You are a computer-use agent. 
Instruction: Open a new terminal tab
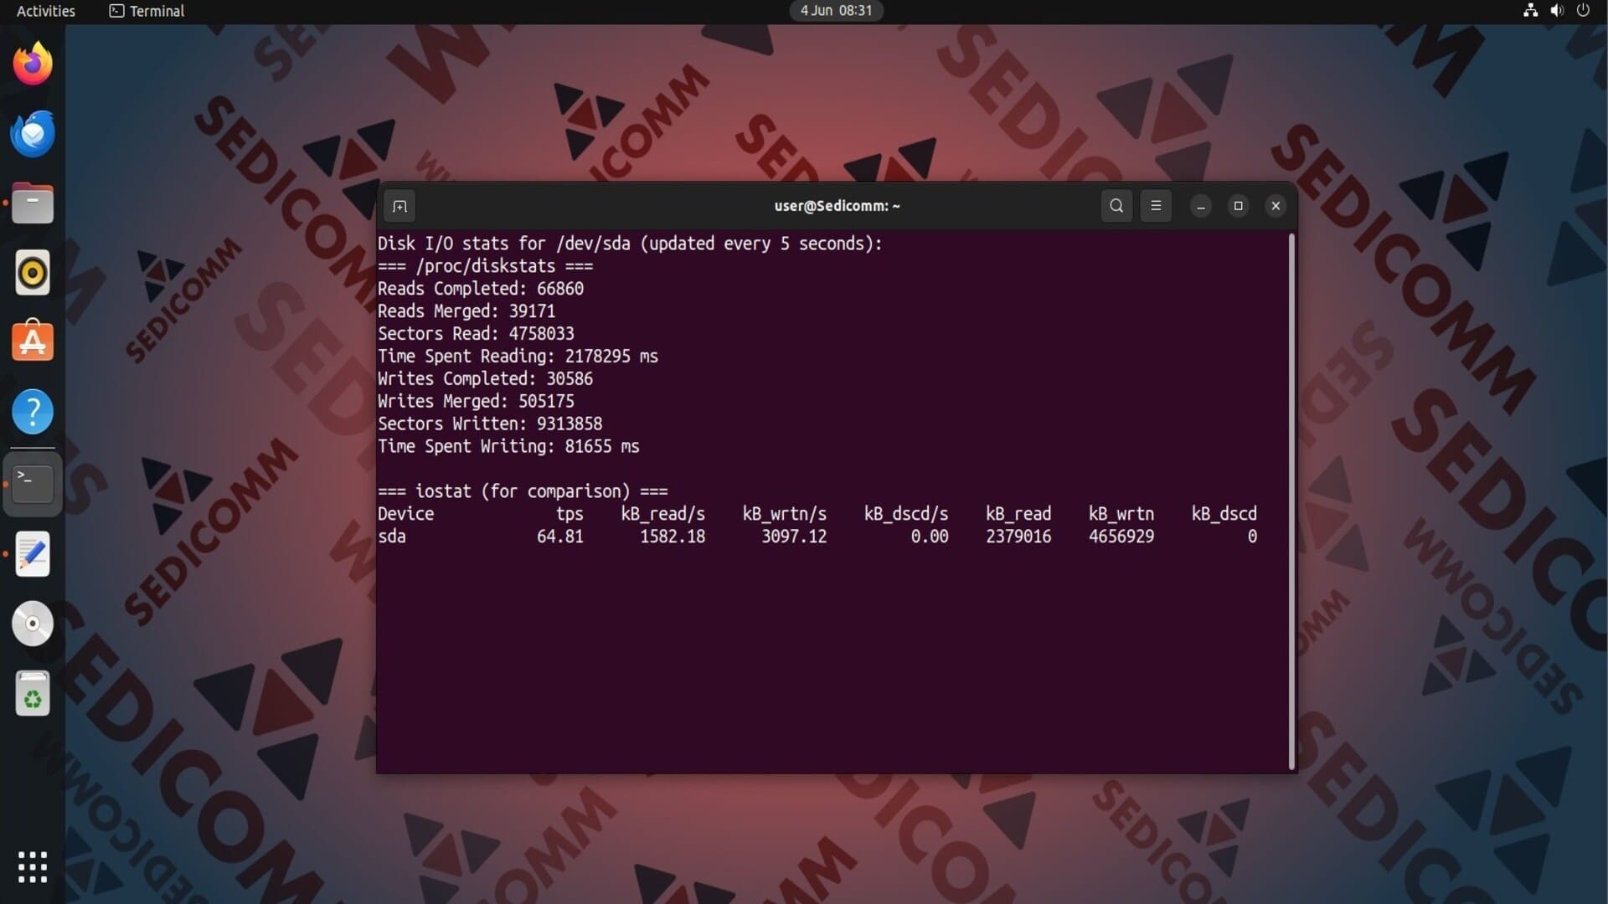(x=399, y=206)
